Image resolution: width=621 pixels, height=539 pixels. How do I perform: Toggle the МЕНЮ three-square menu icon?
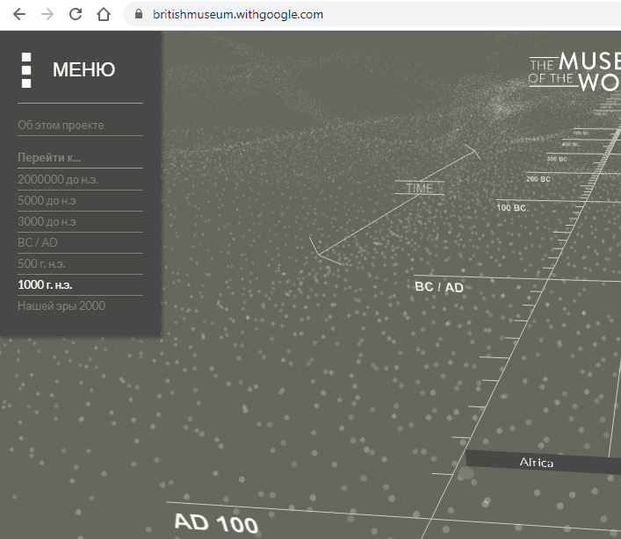click(x=26, y=70)
